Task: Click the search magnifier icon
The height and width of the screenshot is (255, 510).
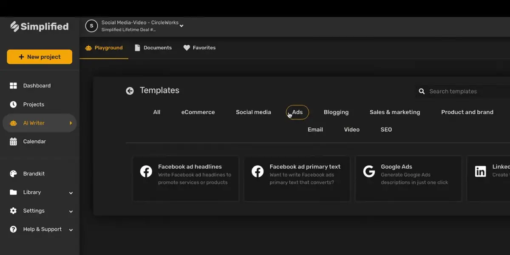Action: [x=422, y=91]
